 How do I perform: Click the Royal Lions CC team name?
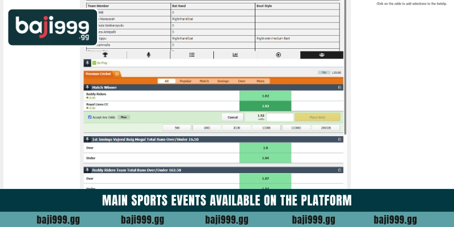point(97,104)
